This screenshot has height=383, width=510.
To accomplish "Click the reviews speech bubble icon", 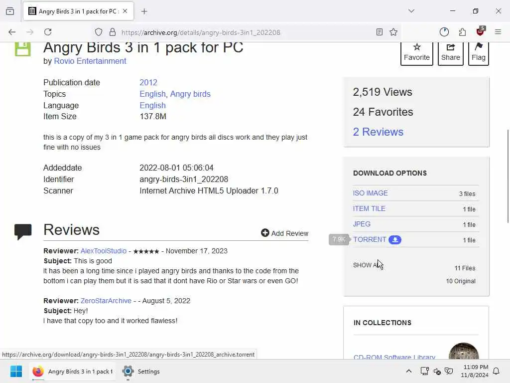I will click(23, 232).
